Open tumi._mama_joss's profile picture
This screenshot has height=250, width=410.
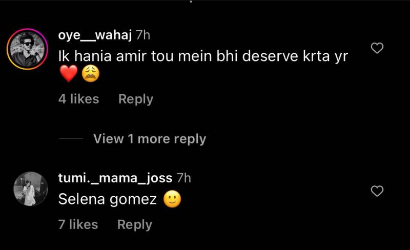pyautogui.click(x=31, y=189)
